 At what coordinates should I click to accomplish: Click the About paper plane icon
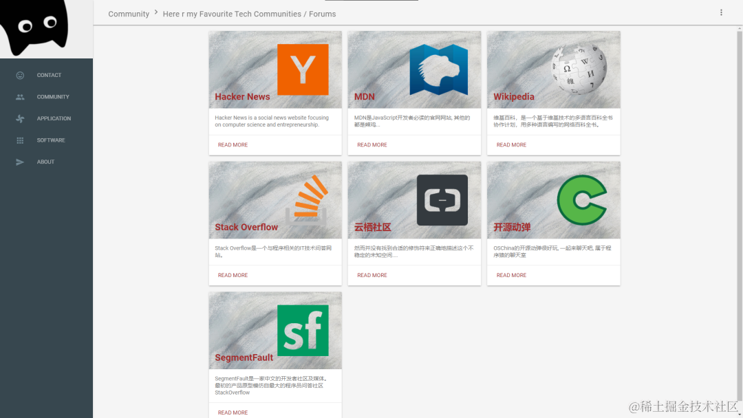click(20, 162)
